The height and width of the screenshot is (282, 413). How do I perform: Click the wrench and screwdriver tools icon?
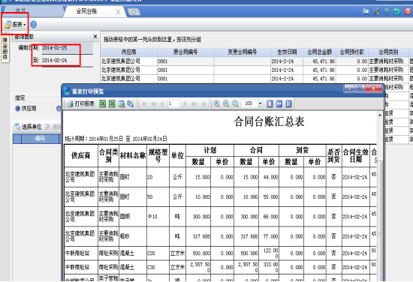tap(376, 11)
